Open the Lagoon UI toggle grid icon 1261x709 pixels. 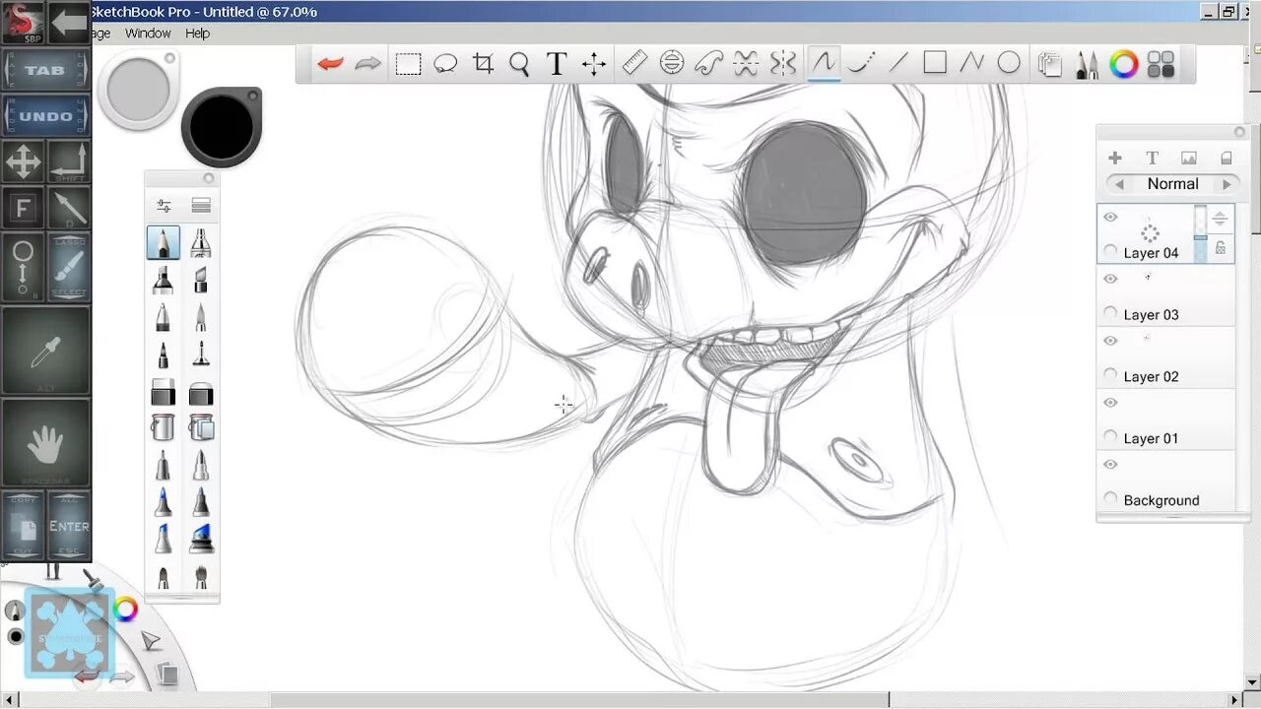point(1161,65)
